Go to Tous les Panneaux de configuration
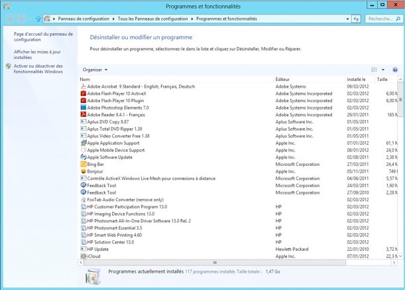405x290 pixels. 152,19
